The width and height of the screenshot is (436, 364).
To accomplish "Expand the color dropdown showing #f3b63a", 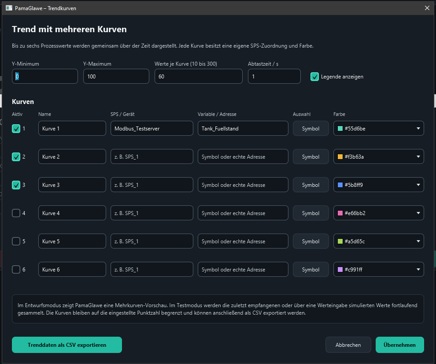I will (x=378, y=156).
